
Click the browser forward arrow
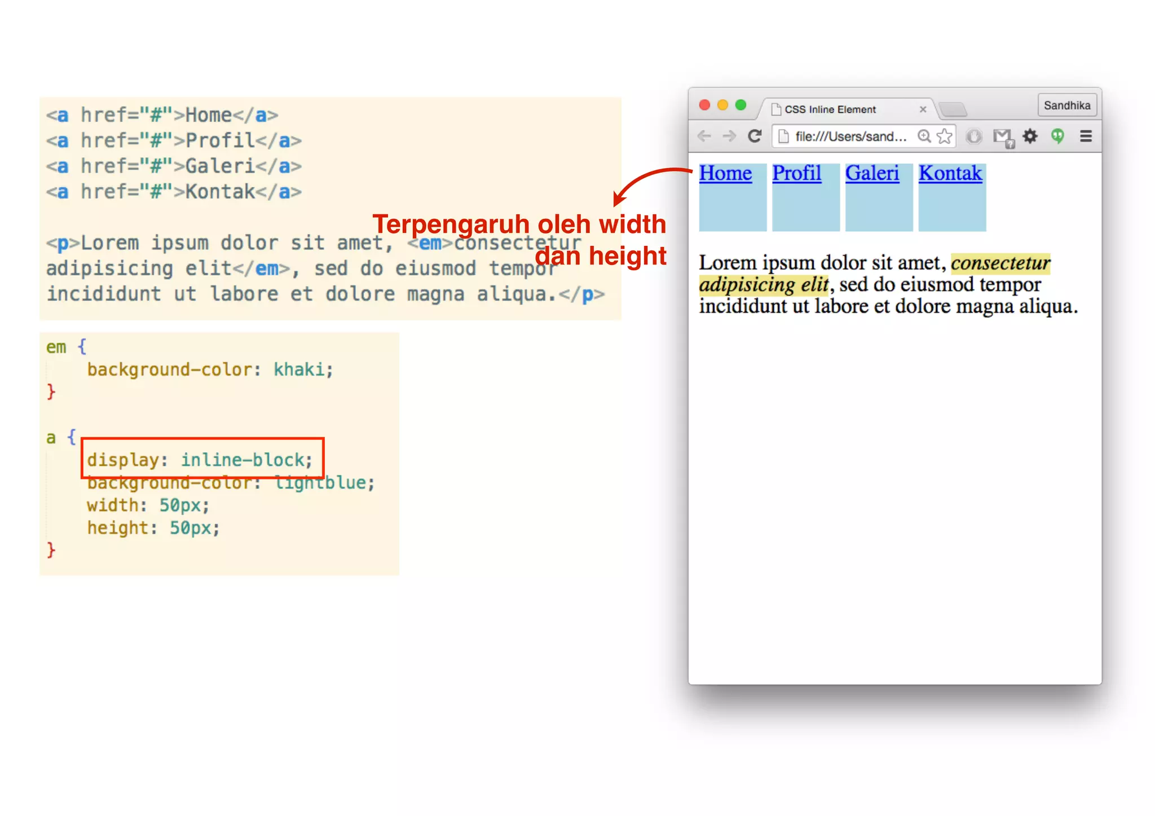pyautogui.click(x=729, y=136)
